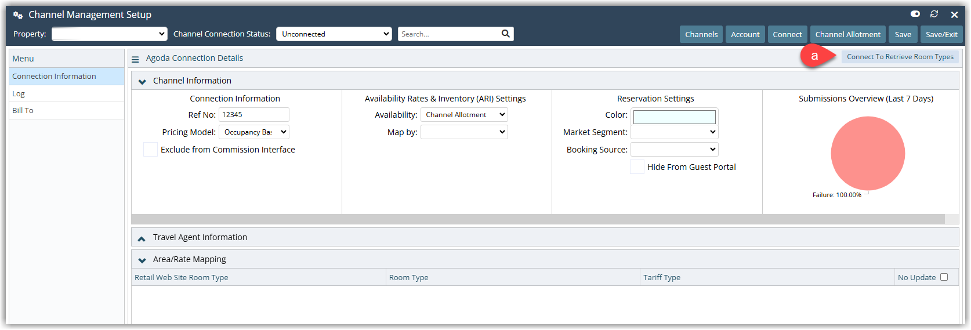Click the Failure: 100.00% label
This screenshot has width=971, height=330.
click(837, 195)
